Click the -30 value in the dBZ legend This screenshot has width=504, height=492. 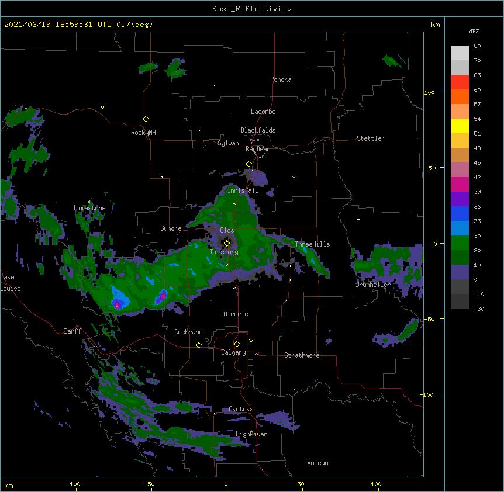[x=479, y=309]
